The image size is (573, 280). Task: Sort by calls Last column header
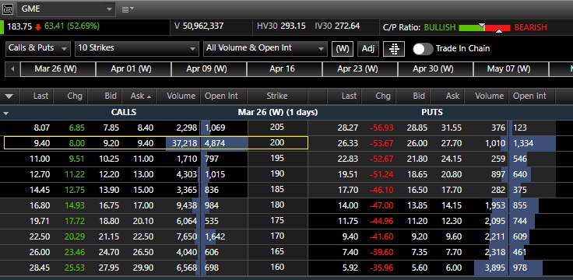coord(36,96)
